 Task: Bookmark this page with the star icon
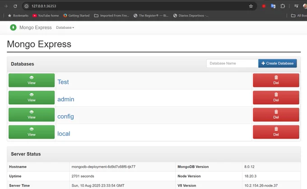tap(251, 6)
